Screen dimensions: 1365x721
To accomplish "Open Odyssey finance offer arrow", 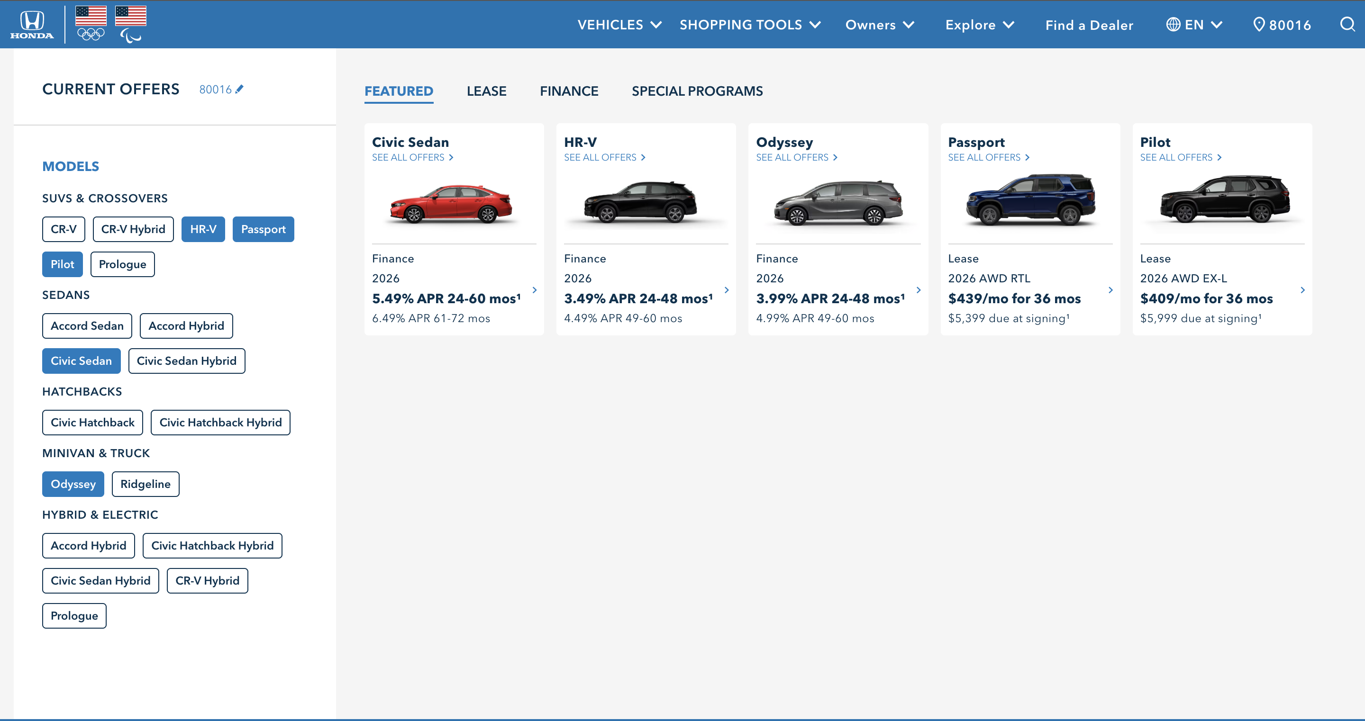I will click(919, 290).
